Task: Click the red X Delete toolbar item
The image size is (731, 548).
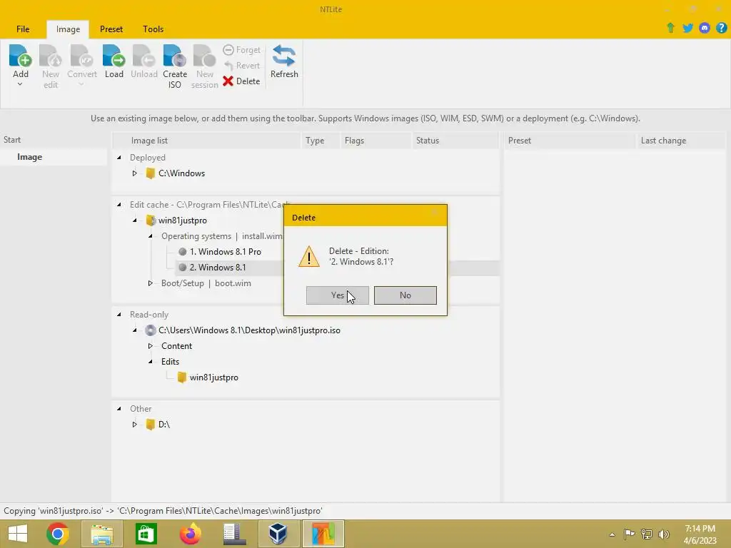Action: click(x=241, y=81)
